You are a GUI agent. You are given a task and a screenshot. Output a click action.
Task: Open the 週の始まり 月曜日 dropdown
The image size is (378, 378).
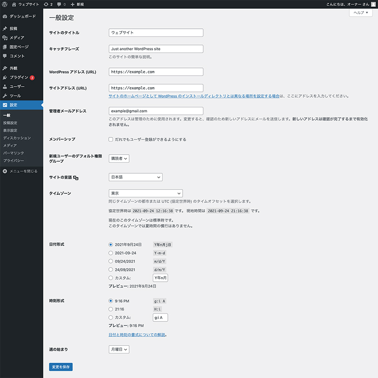[x=119, y=349]
